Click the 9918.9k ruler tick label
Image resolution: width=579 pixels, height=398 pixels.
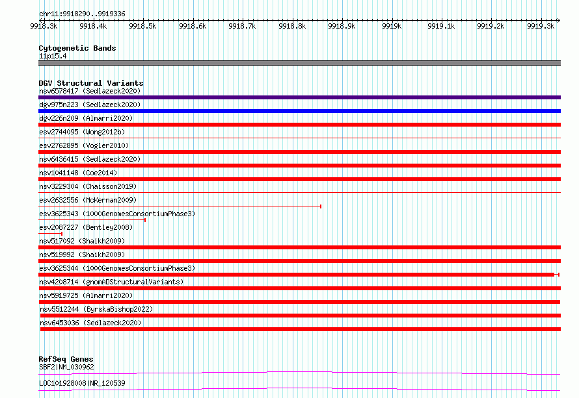coord(342,26)
